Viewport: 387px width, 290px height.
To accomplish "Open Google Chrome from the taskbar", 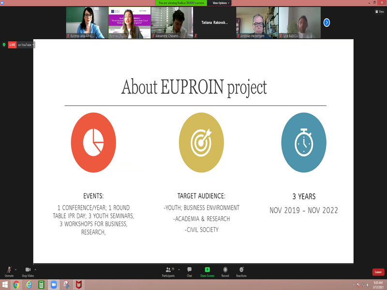I will tap(16, 285).
